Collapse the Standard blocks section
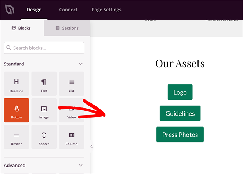This screenshot has height=174, width=243. click(81, 64)
